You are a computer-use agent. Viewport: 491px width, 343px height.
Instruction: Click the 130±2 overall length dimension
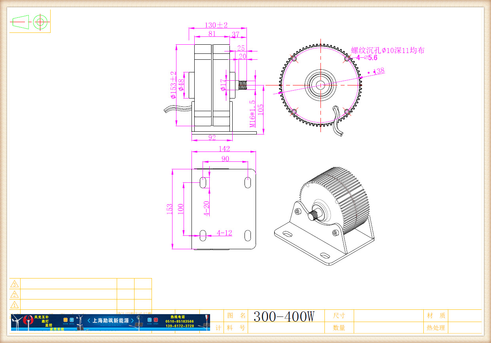(x=216, y=25)
